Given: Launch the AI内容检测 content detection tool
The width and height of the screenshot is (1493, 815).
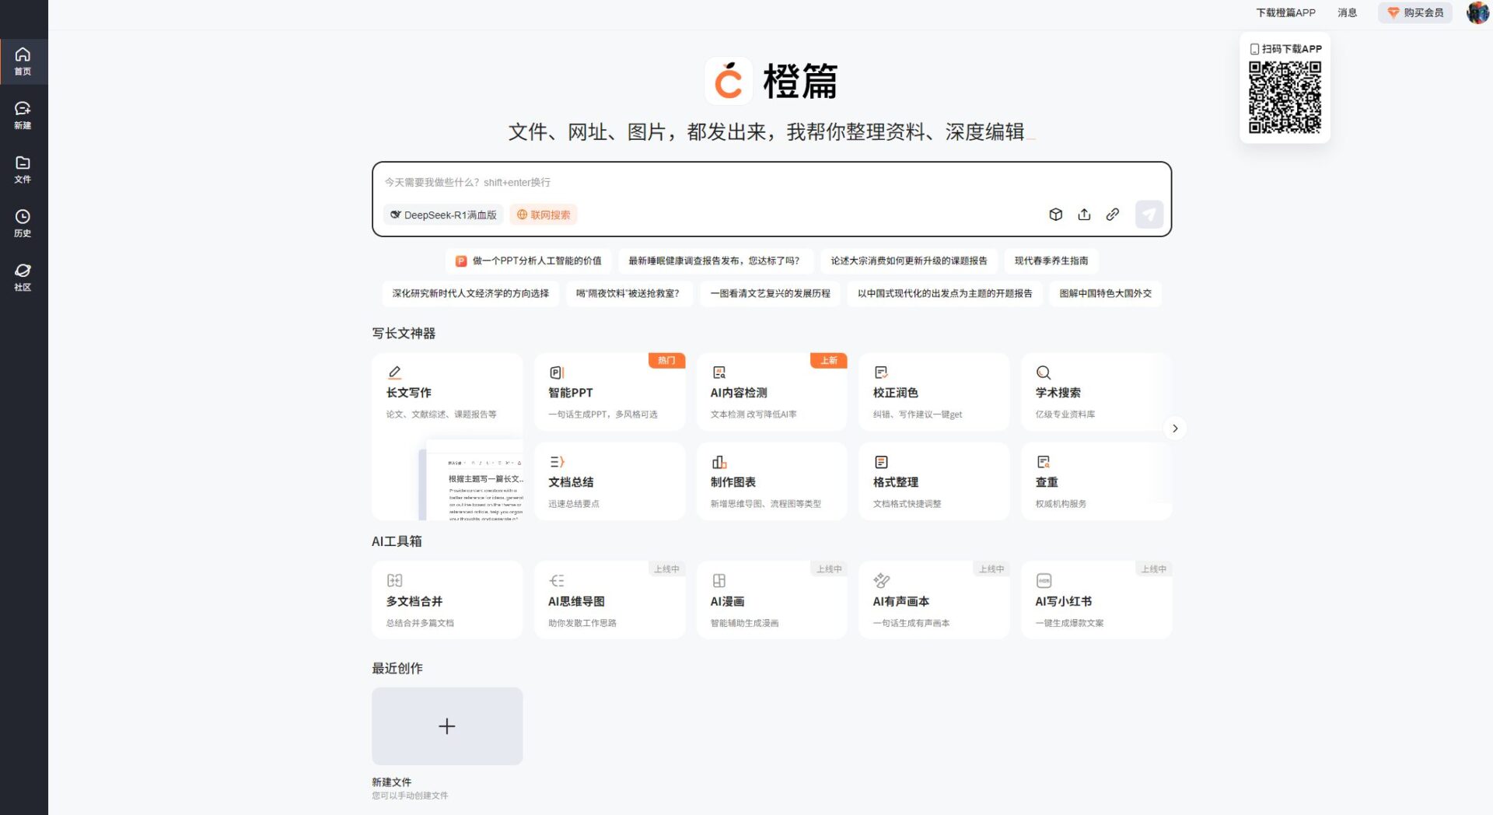Looking at the screenshot, I should pyautogui.click(x=772, y=391).
